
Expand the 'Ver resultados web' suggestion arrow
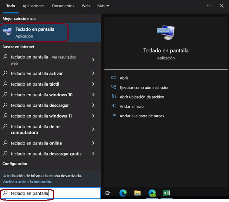coord(93,60)
